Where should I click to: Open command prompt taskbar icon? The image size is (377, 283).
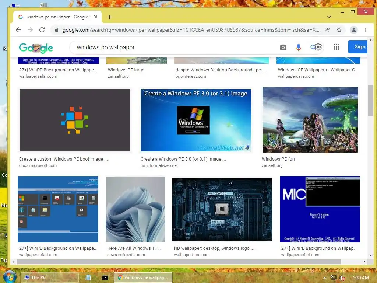[105, 278]
